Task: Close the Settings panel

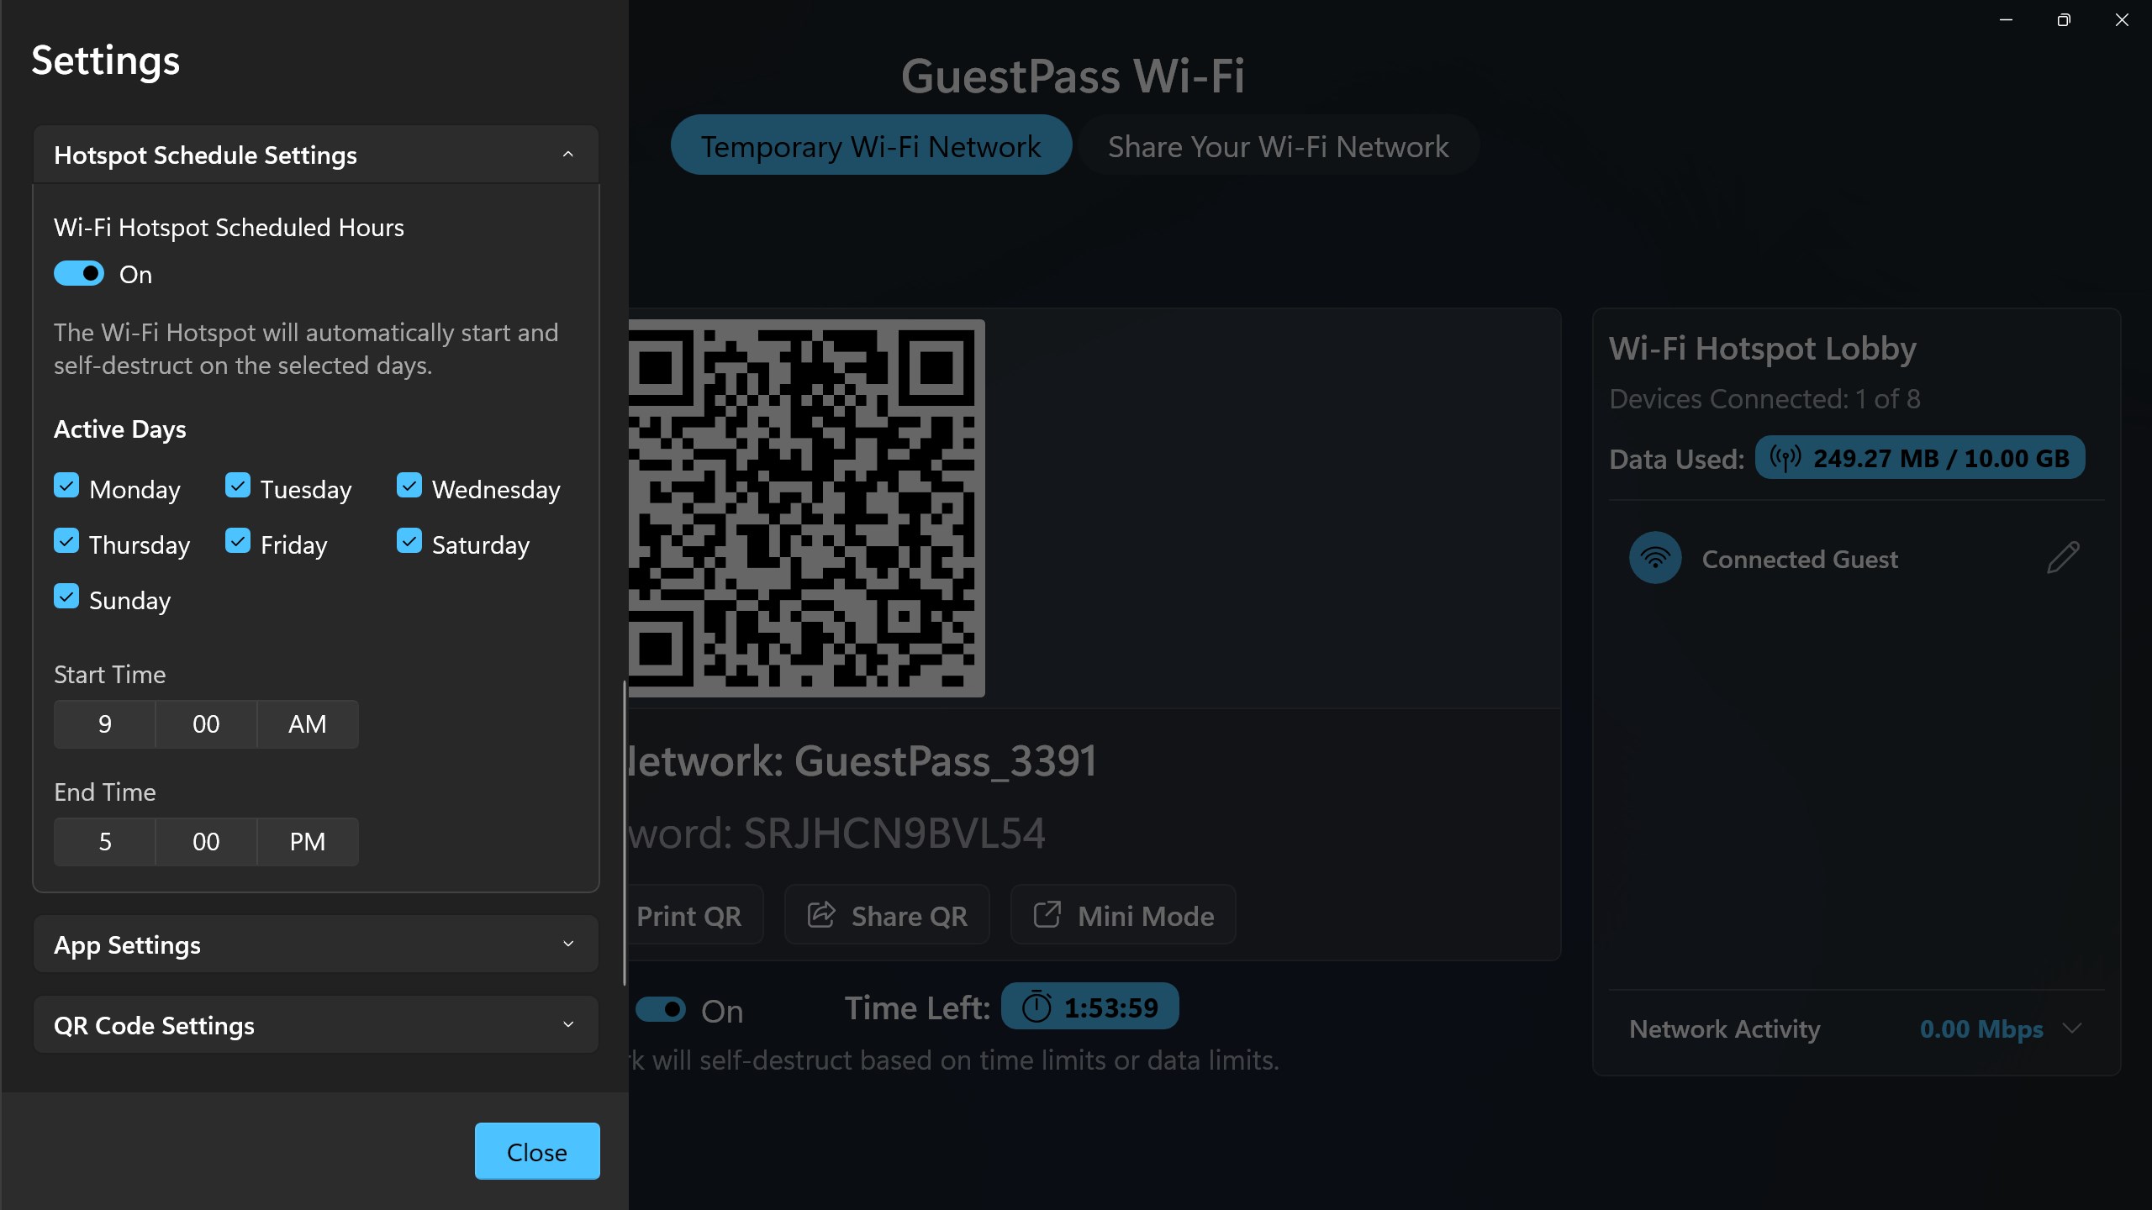Action: (x=537, y=1151)
